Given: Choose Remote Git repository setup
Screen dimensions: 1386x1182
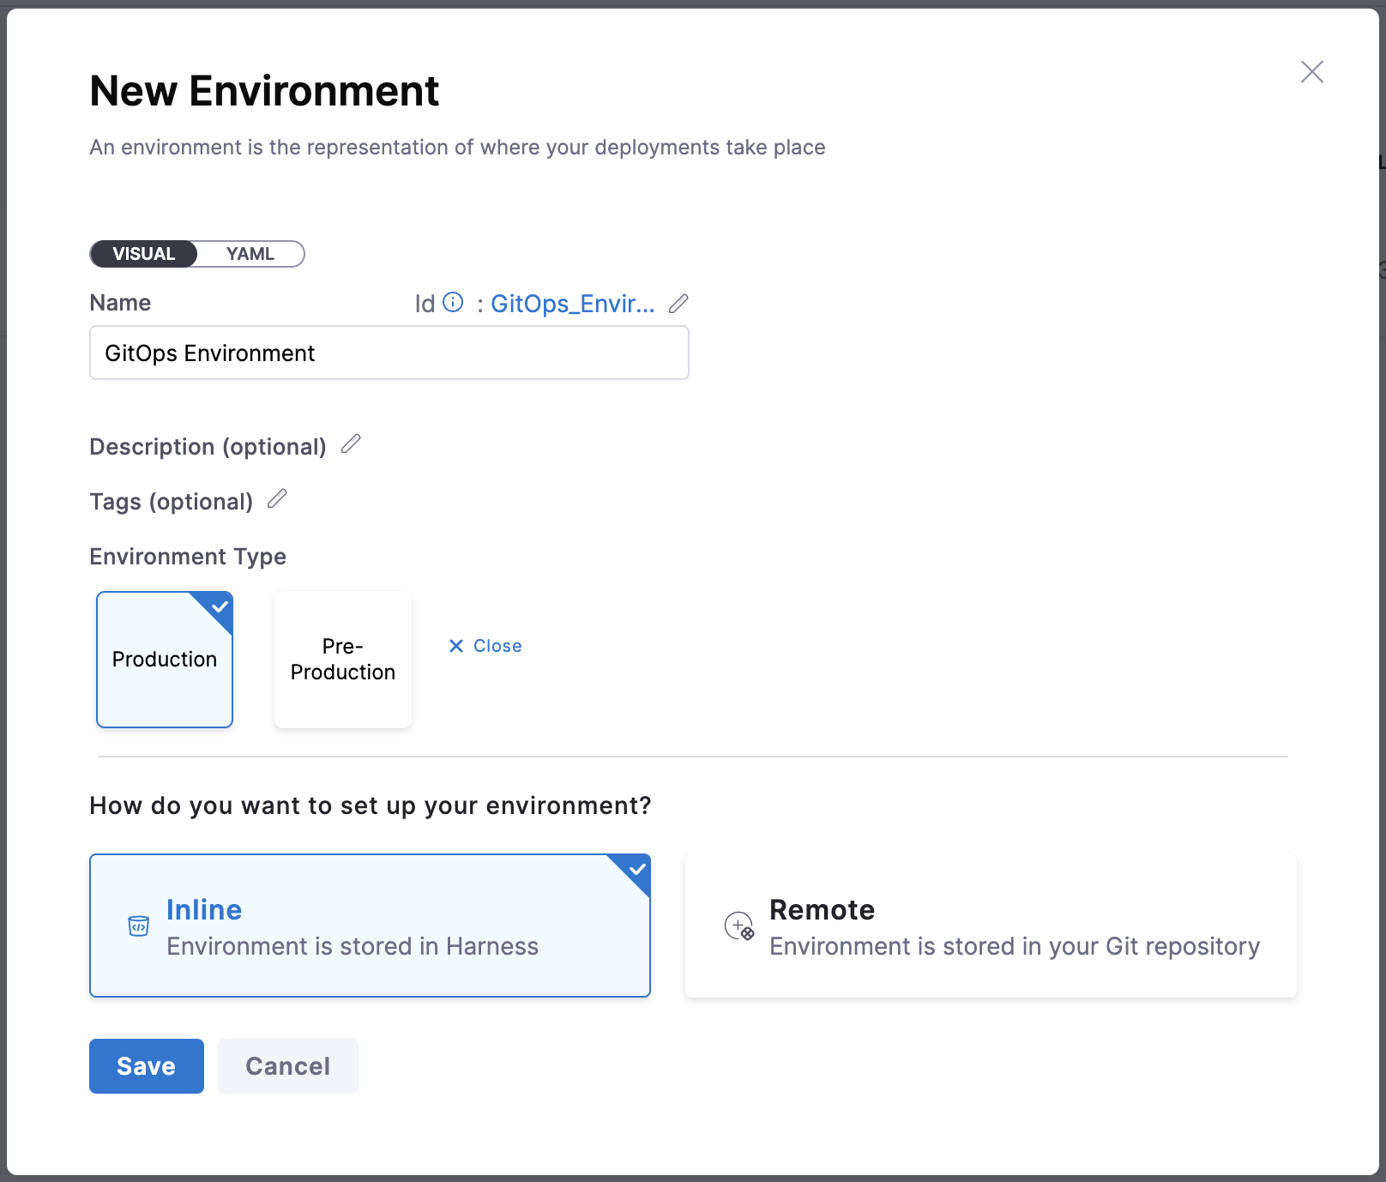Looking at the screenshot, I should [x=990, y=925].
